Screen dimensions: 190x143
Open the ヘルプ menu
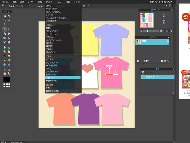[x=77, y=2]
